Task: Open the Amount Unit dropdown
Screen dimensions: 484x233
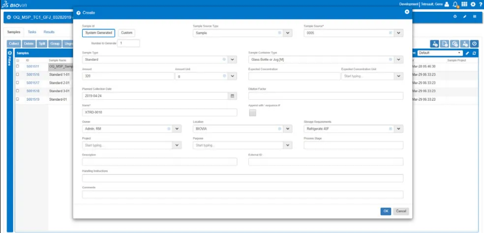Action: [x=233, y=76]
